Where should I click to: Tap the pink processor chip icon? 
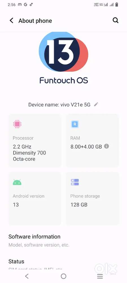pos(17,124)
